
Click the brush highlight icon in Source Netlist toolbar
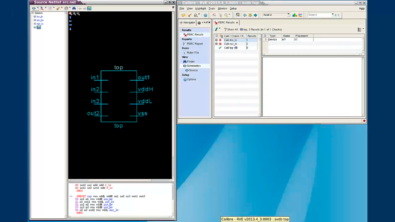(x=58, y=8)
